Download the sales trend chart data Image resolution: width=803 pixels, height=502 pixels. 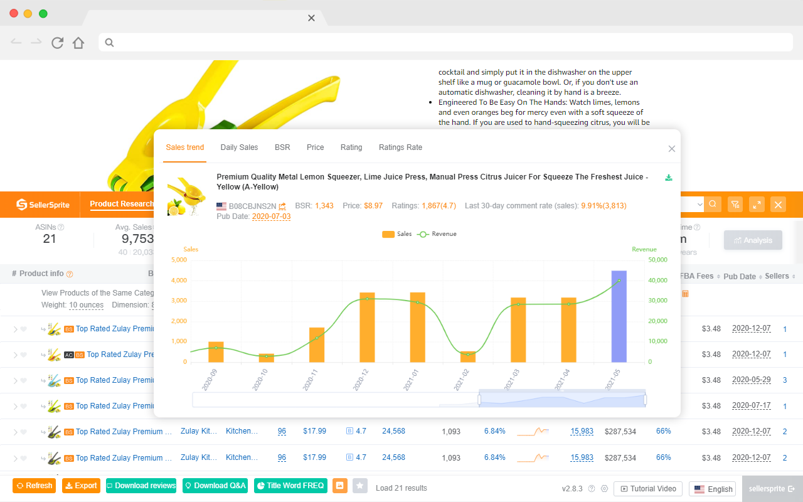(669, 178)
